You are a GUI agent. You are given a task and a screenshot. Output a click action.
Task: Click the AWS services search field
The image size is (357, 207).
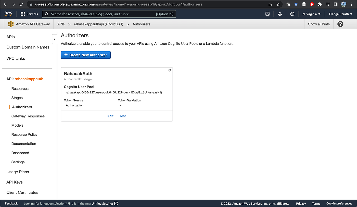point(109,14)
